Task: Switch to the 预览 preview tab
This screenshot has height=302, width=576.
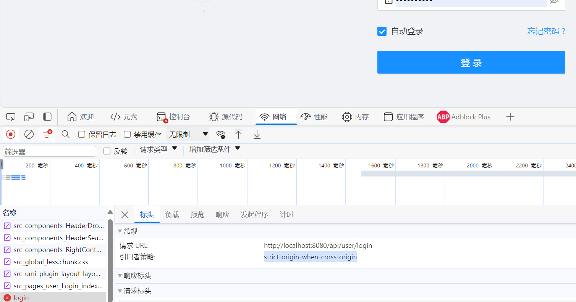Action: click(x=197, y=215)
